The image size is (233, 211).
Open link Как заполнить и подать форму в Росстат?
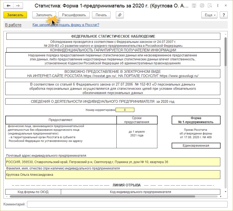(66, 25)
